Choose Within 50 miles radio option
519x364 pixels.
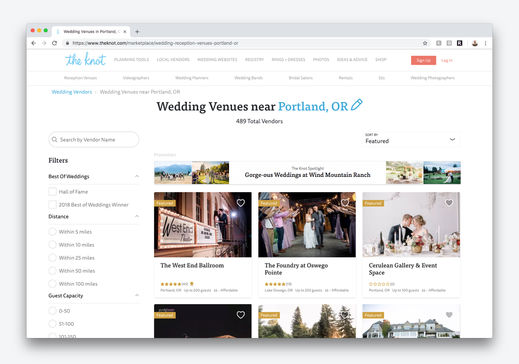pyautogui.click(x=53, y=271)
